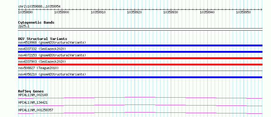The image size is (271, 117).
Task: Click ruler position 10359950
Action: [244, 12]
